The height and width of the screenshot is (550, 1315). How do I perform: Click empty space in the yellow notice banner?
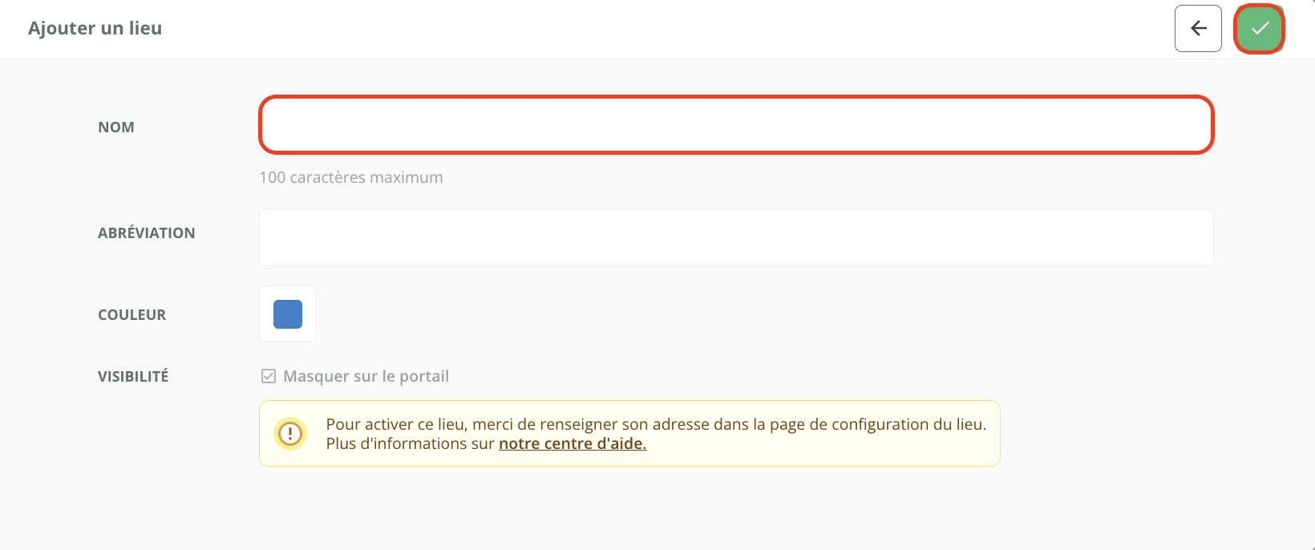click(842, 449)
